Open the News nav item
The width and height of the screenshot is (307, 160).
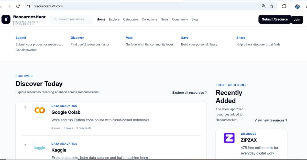tap(165, 19)
